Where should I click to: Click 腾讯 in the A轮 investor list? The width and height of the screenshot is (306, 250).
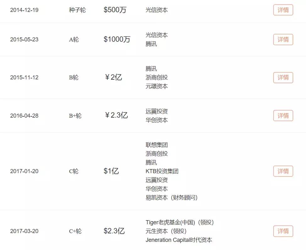click(150, 44)
